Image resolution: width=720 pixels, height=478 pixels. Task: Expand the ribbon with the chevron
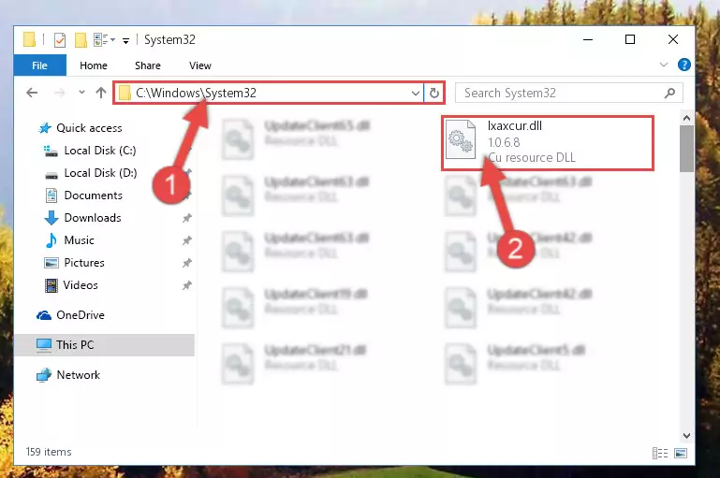[x=664, y=65]
